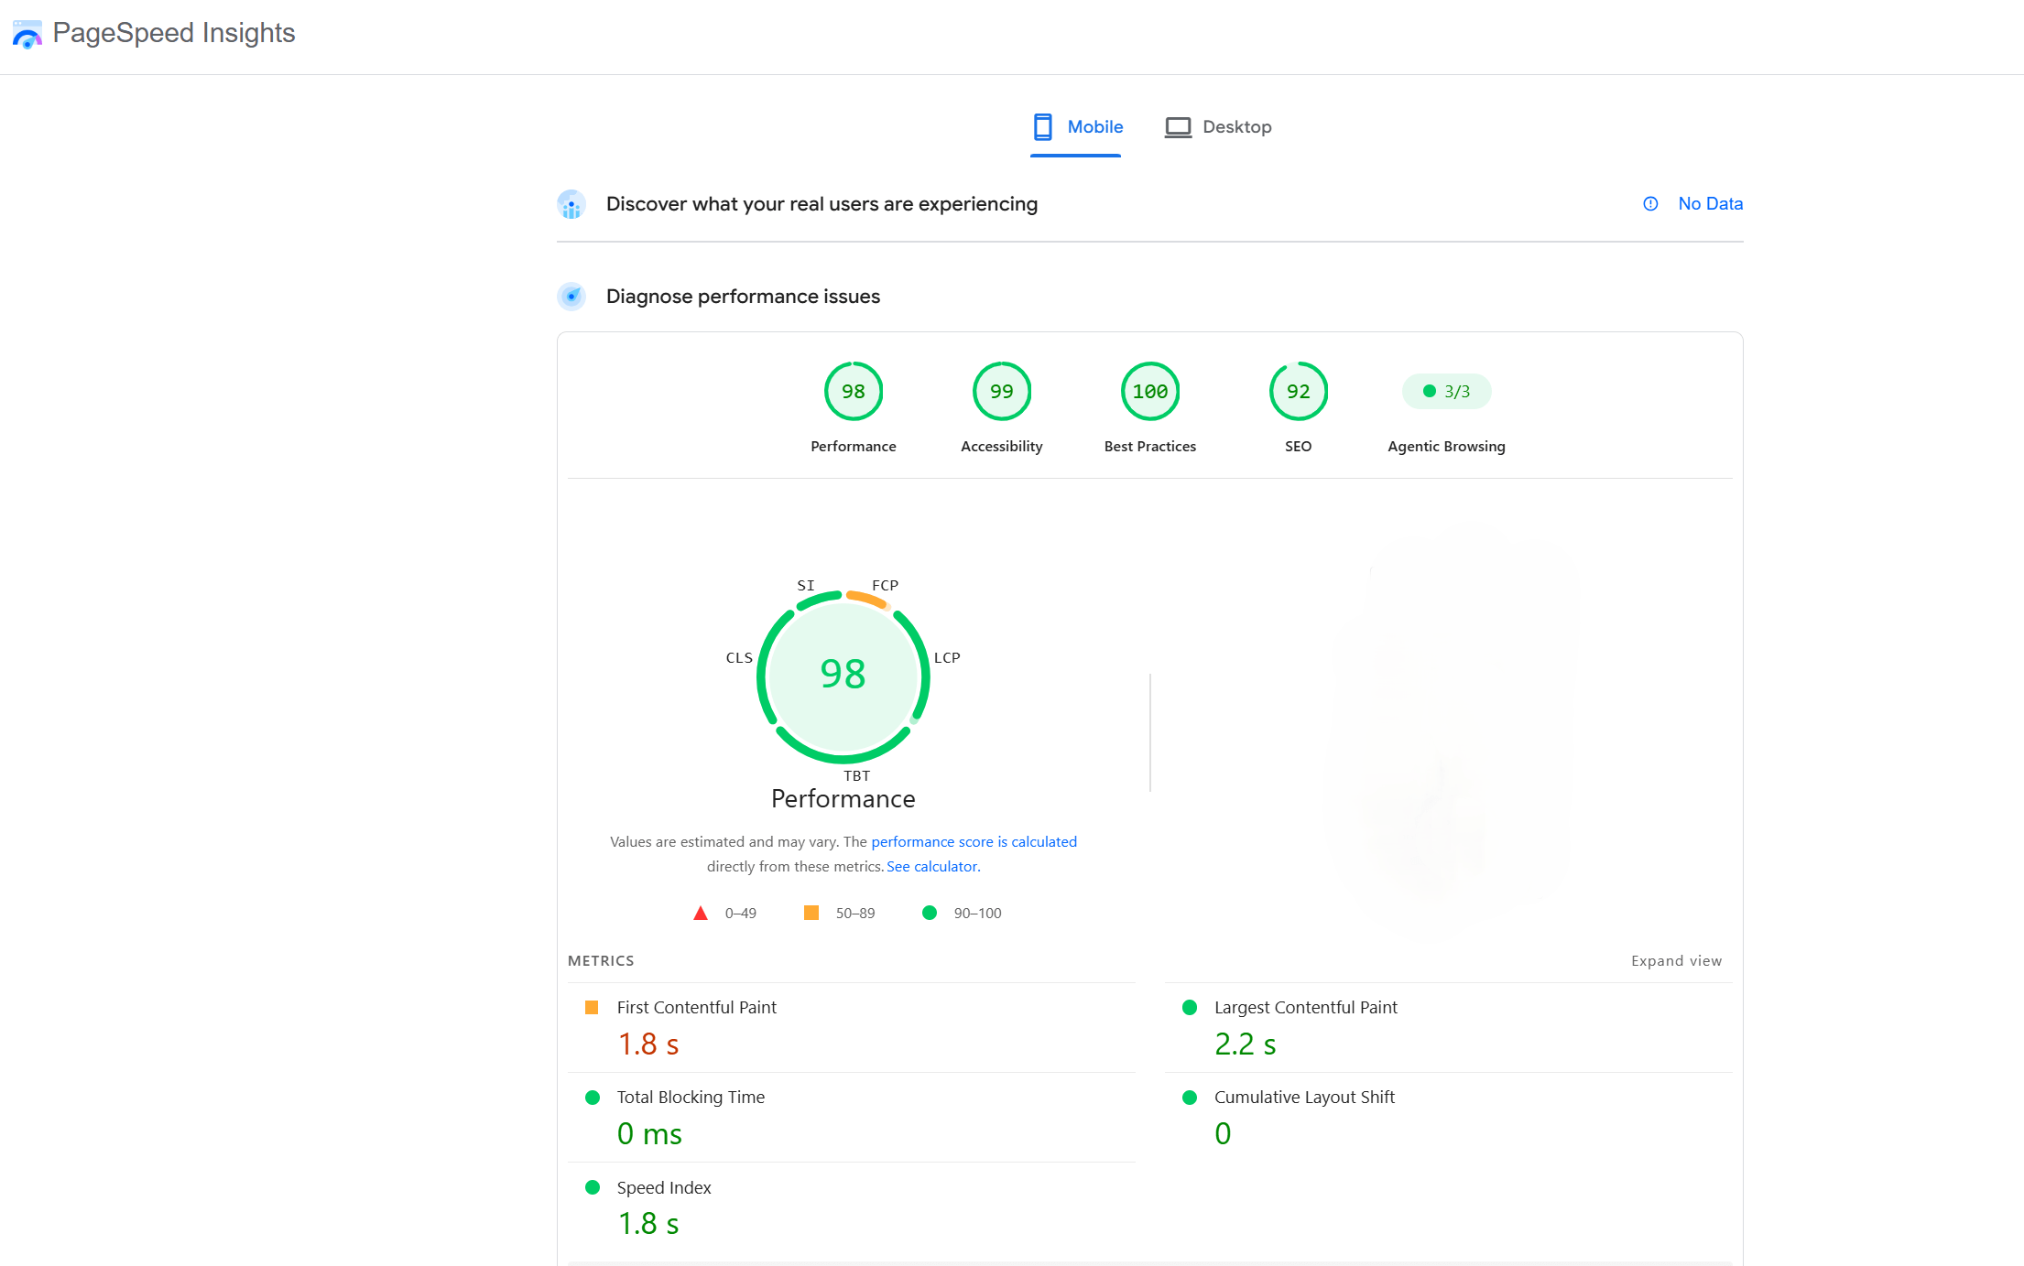This screenshot has height=1266, width=2024.
Task: Click the LCP gauge segment label
Action: pyautogui.click(x=947, y=658)
